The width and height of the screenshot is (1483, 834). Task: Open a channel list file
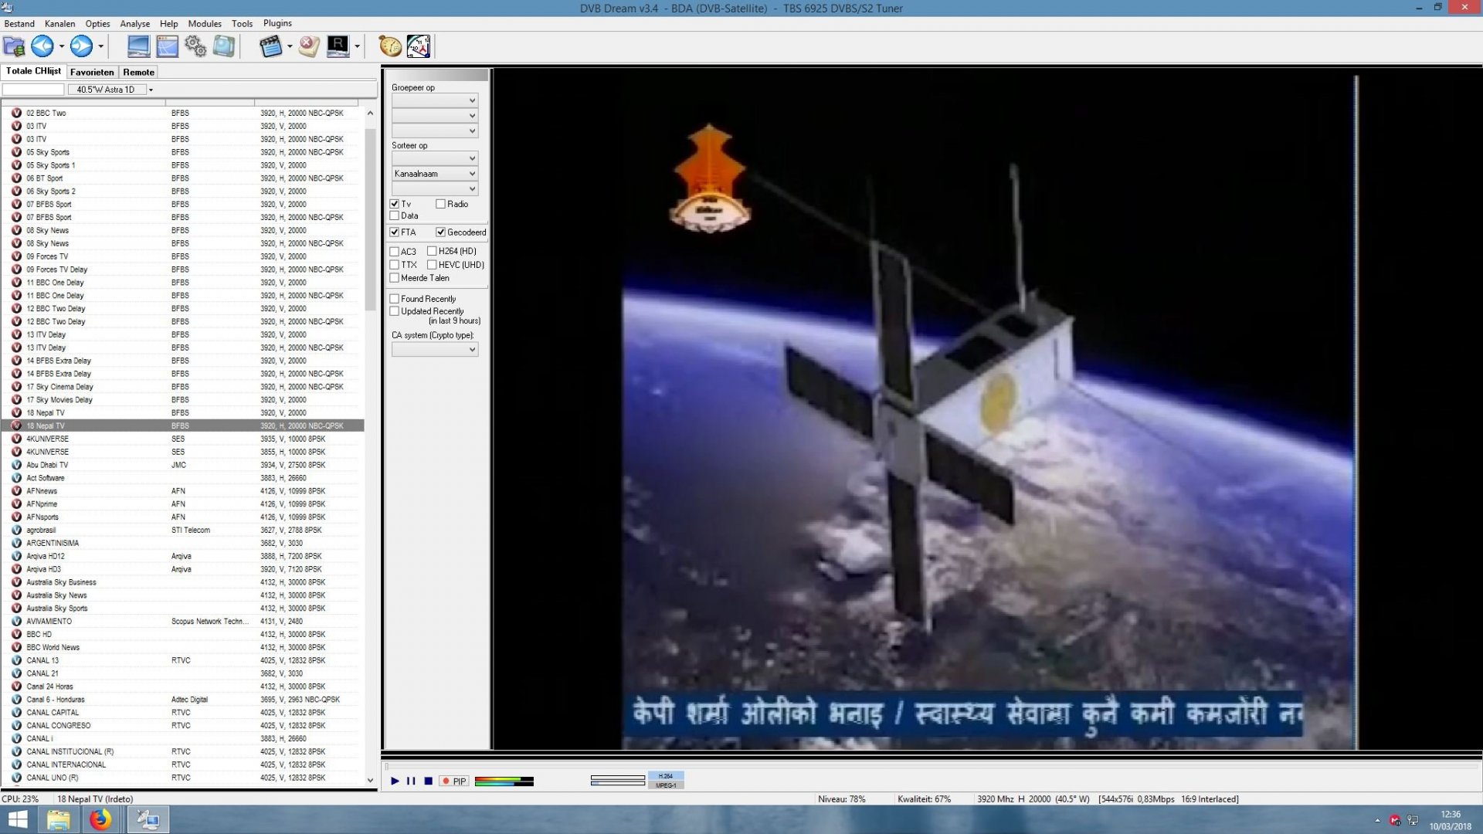[12, 46]
